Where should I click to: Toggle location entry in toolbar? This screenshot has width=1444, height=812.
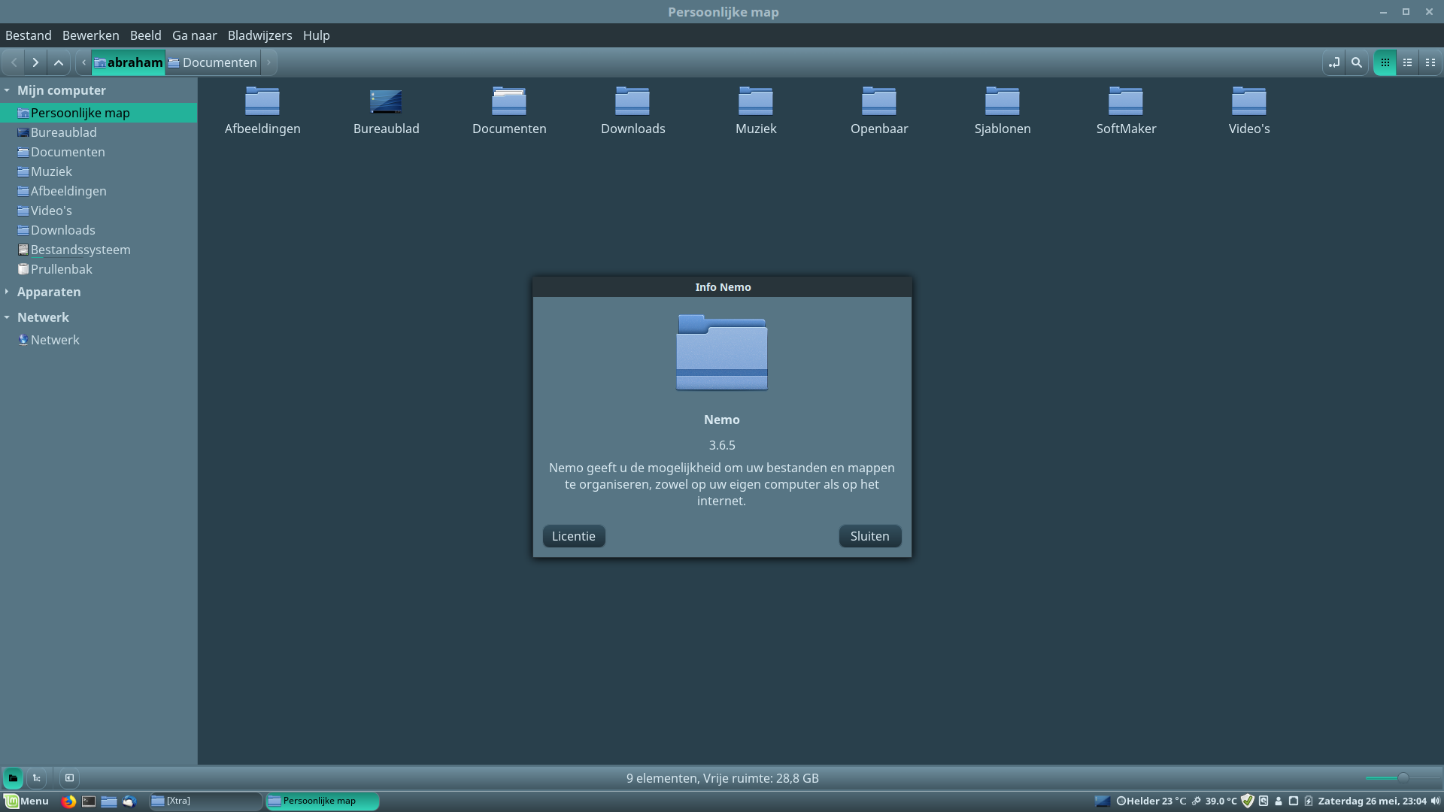click(x=1333, y=62)
